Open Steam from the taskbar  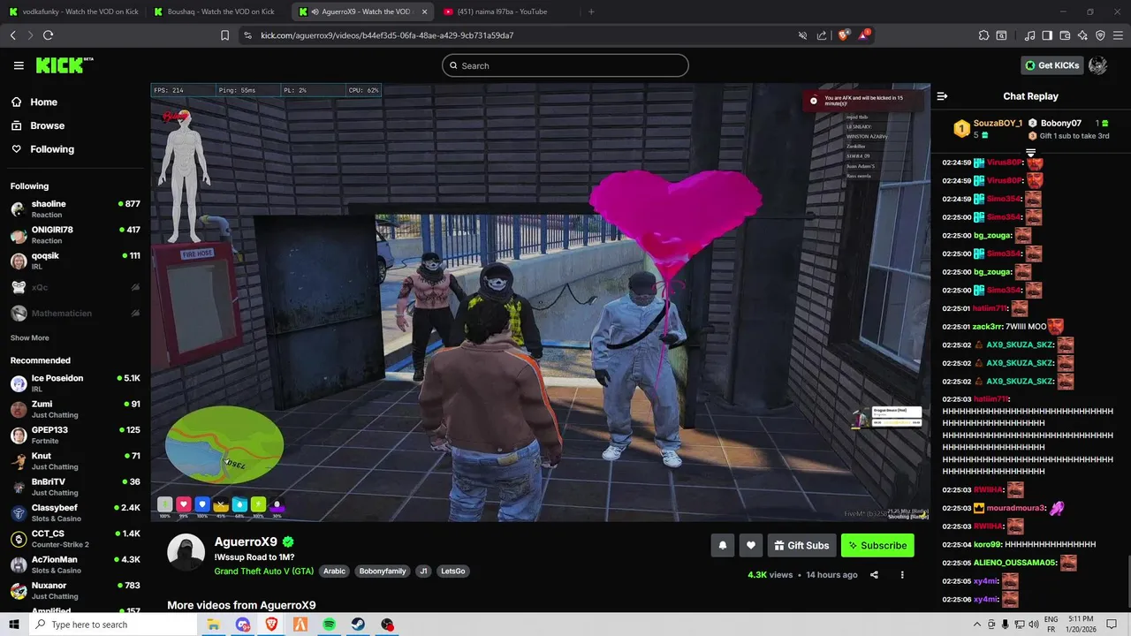(358, 625)
